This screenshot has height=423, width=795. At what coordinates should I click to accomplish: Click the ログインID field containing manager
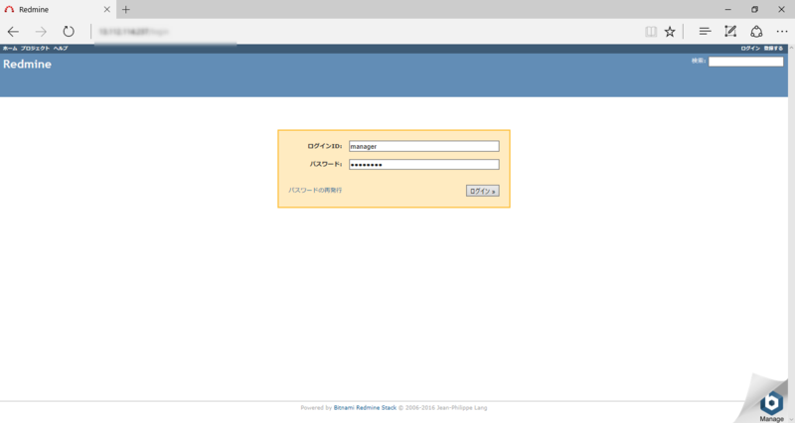[424, 146]
